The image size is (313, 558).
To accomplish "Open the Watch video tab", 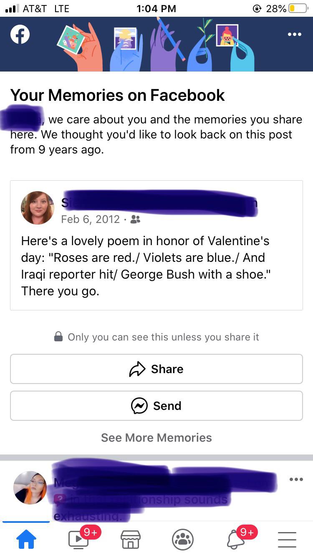I will coord(78,540).
